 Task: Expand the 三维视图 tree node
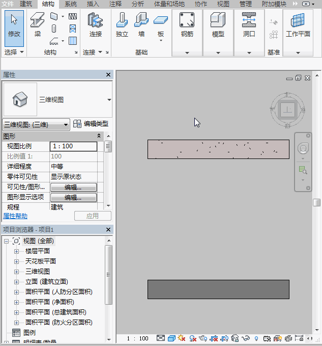point(16,272)
